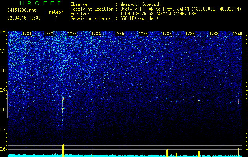The height and width of the screenshot is (157, 248).
Task: Click the thin yellow power bar below 1234
Action: point(93,153)
